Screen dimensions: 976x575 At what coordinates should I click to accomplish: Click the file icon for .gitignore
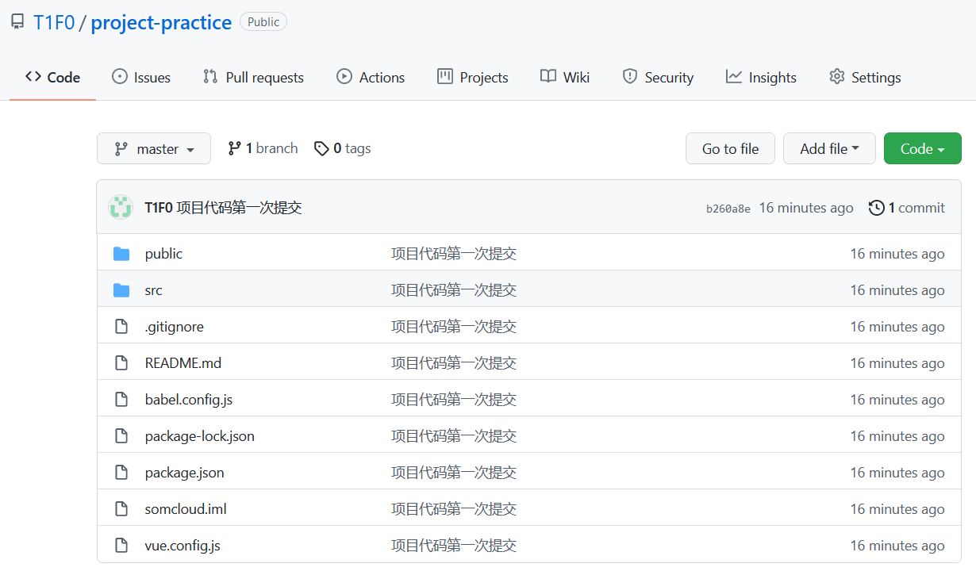(121, 327)
